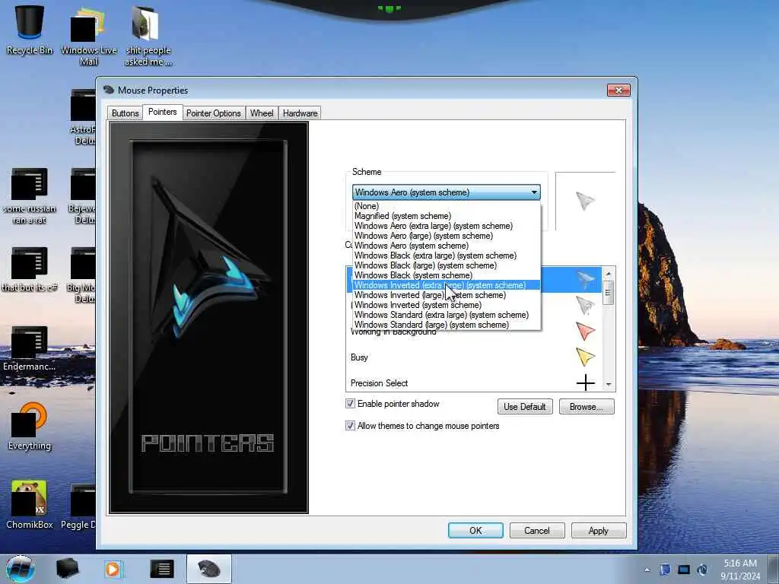
Task: Click the Mouse Properties taskbar button
Action: click(x=209, y=569)
